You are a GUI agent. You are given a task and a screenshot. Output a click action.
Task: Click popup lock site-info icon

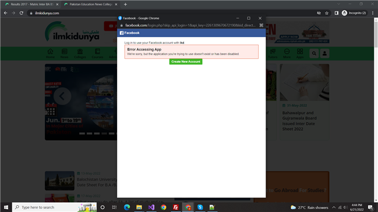point(122,25)
